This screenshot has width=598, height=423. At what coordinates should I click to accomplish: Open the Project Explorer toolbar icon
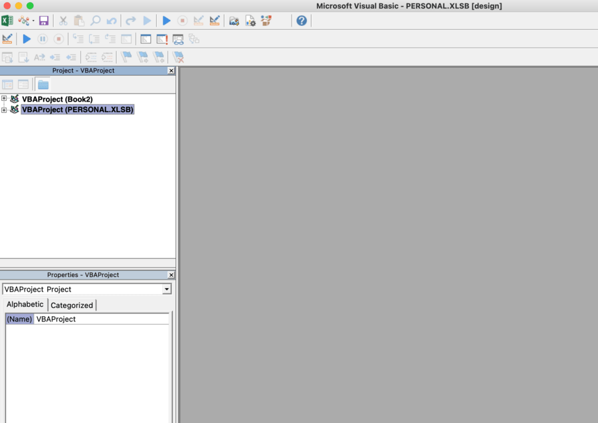pyautogui.click(x=234, y=21)
